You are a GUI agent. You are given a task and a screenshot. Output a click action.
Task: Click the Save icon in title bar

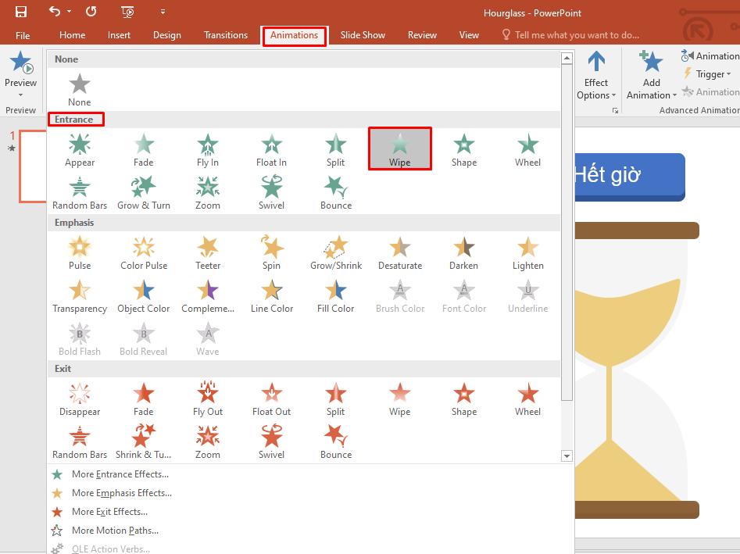21,12
